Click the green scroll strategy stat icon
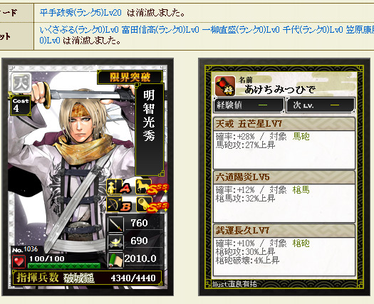 [115, 260]
